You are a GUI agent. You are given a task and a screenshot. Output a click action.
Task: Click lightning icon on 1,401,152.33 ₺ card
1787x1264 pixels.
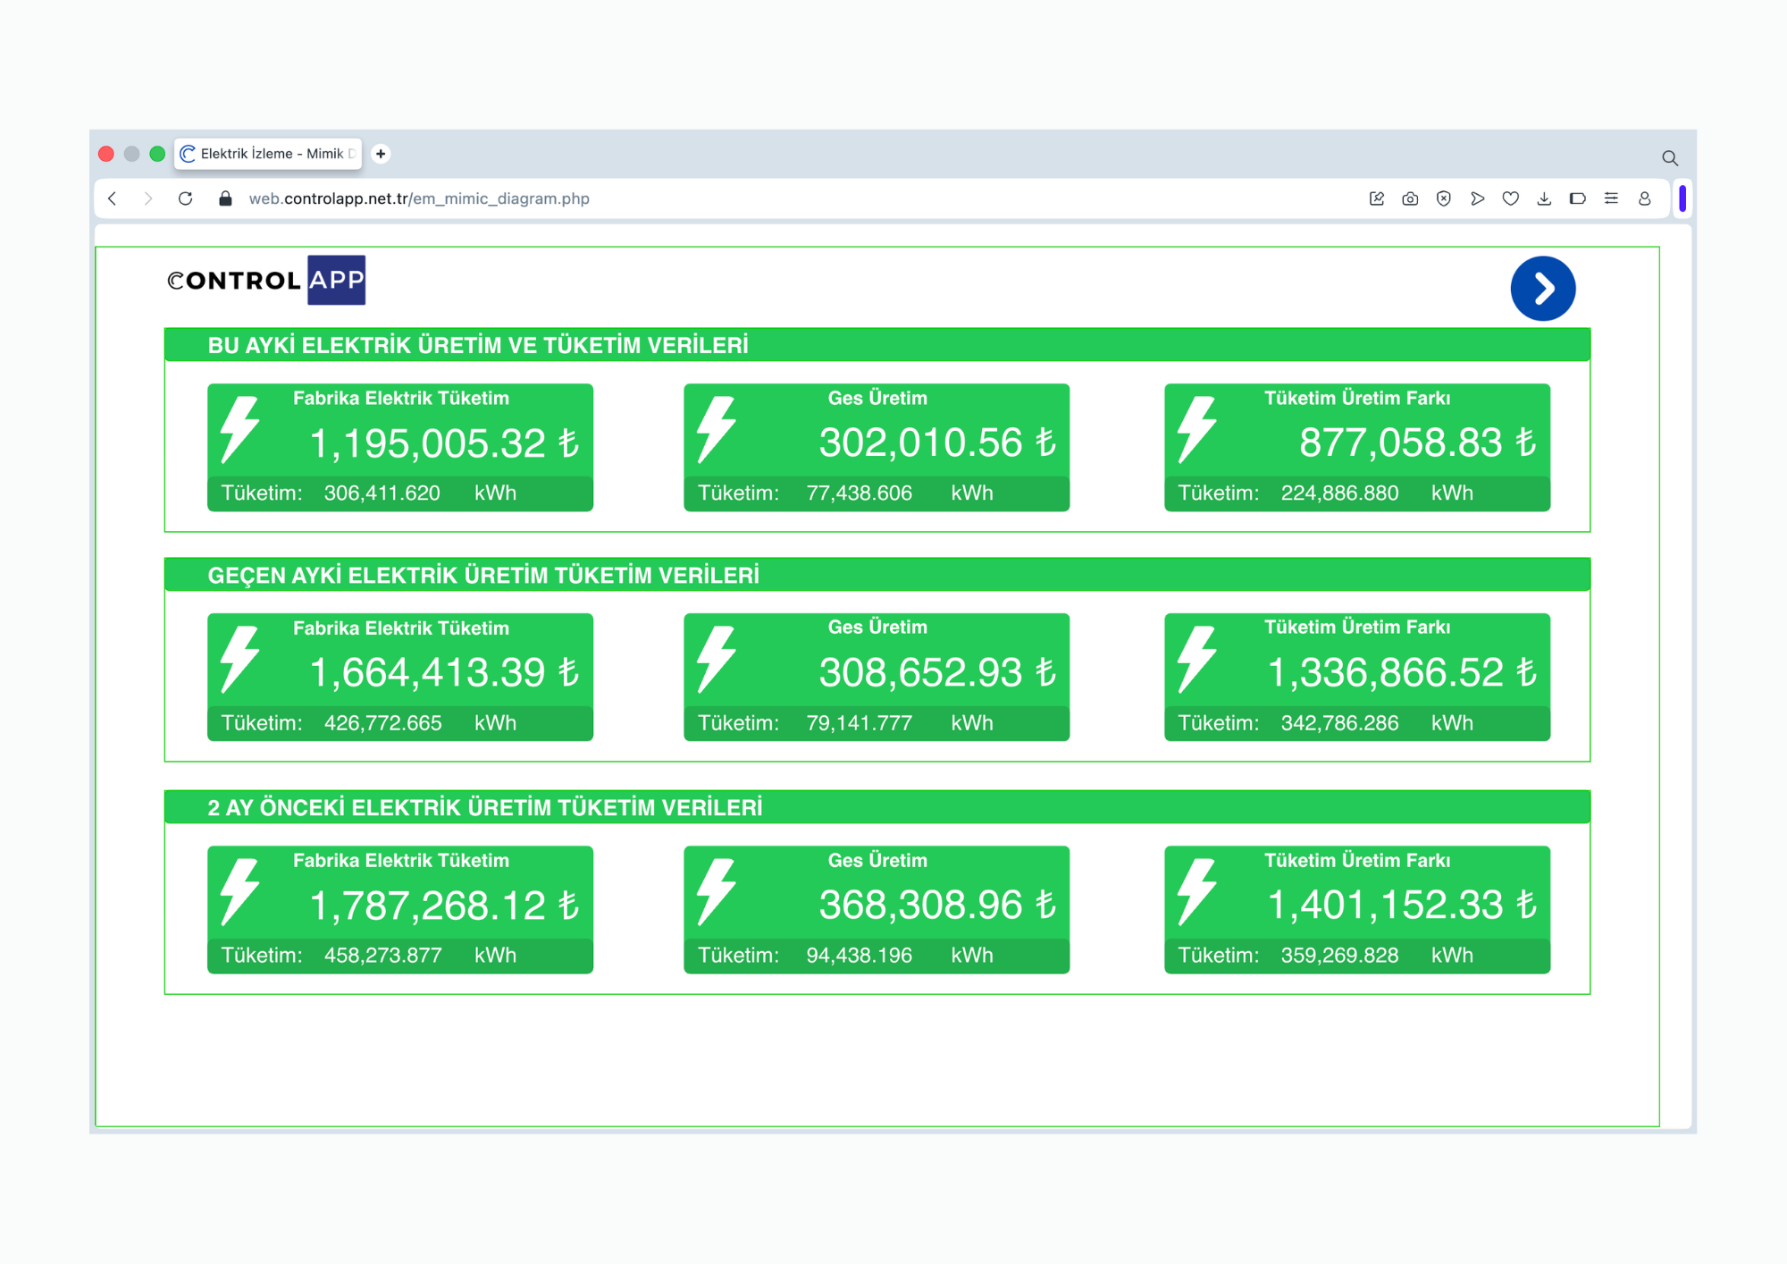[1196, 892]
